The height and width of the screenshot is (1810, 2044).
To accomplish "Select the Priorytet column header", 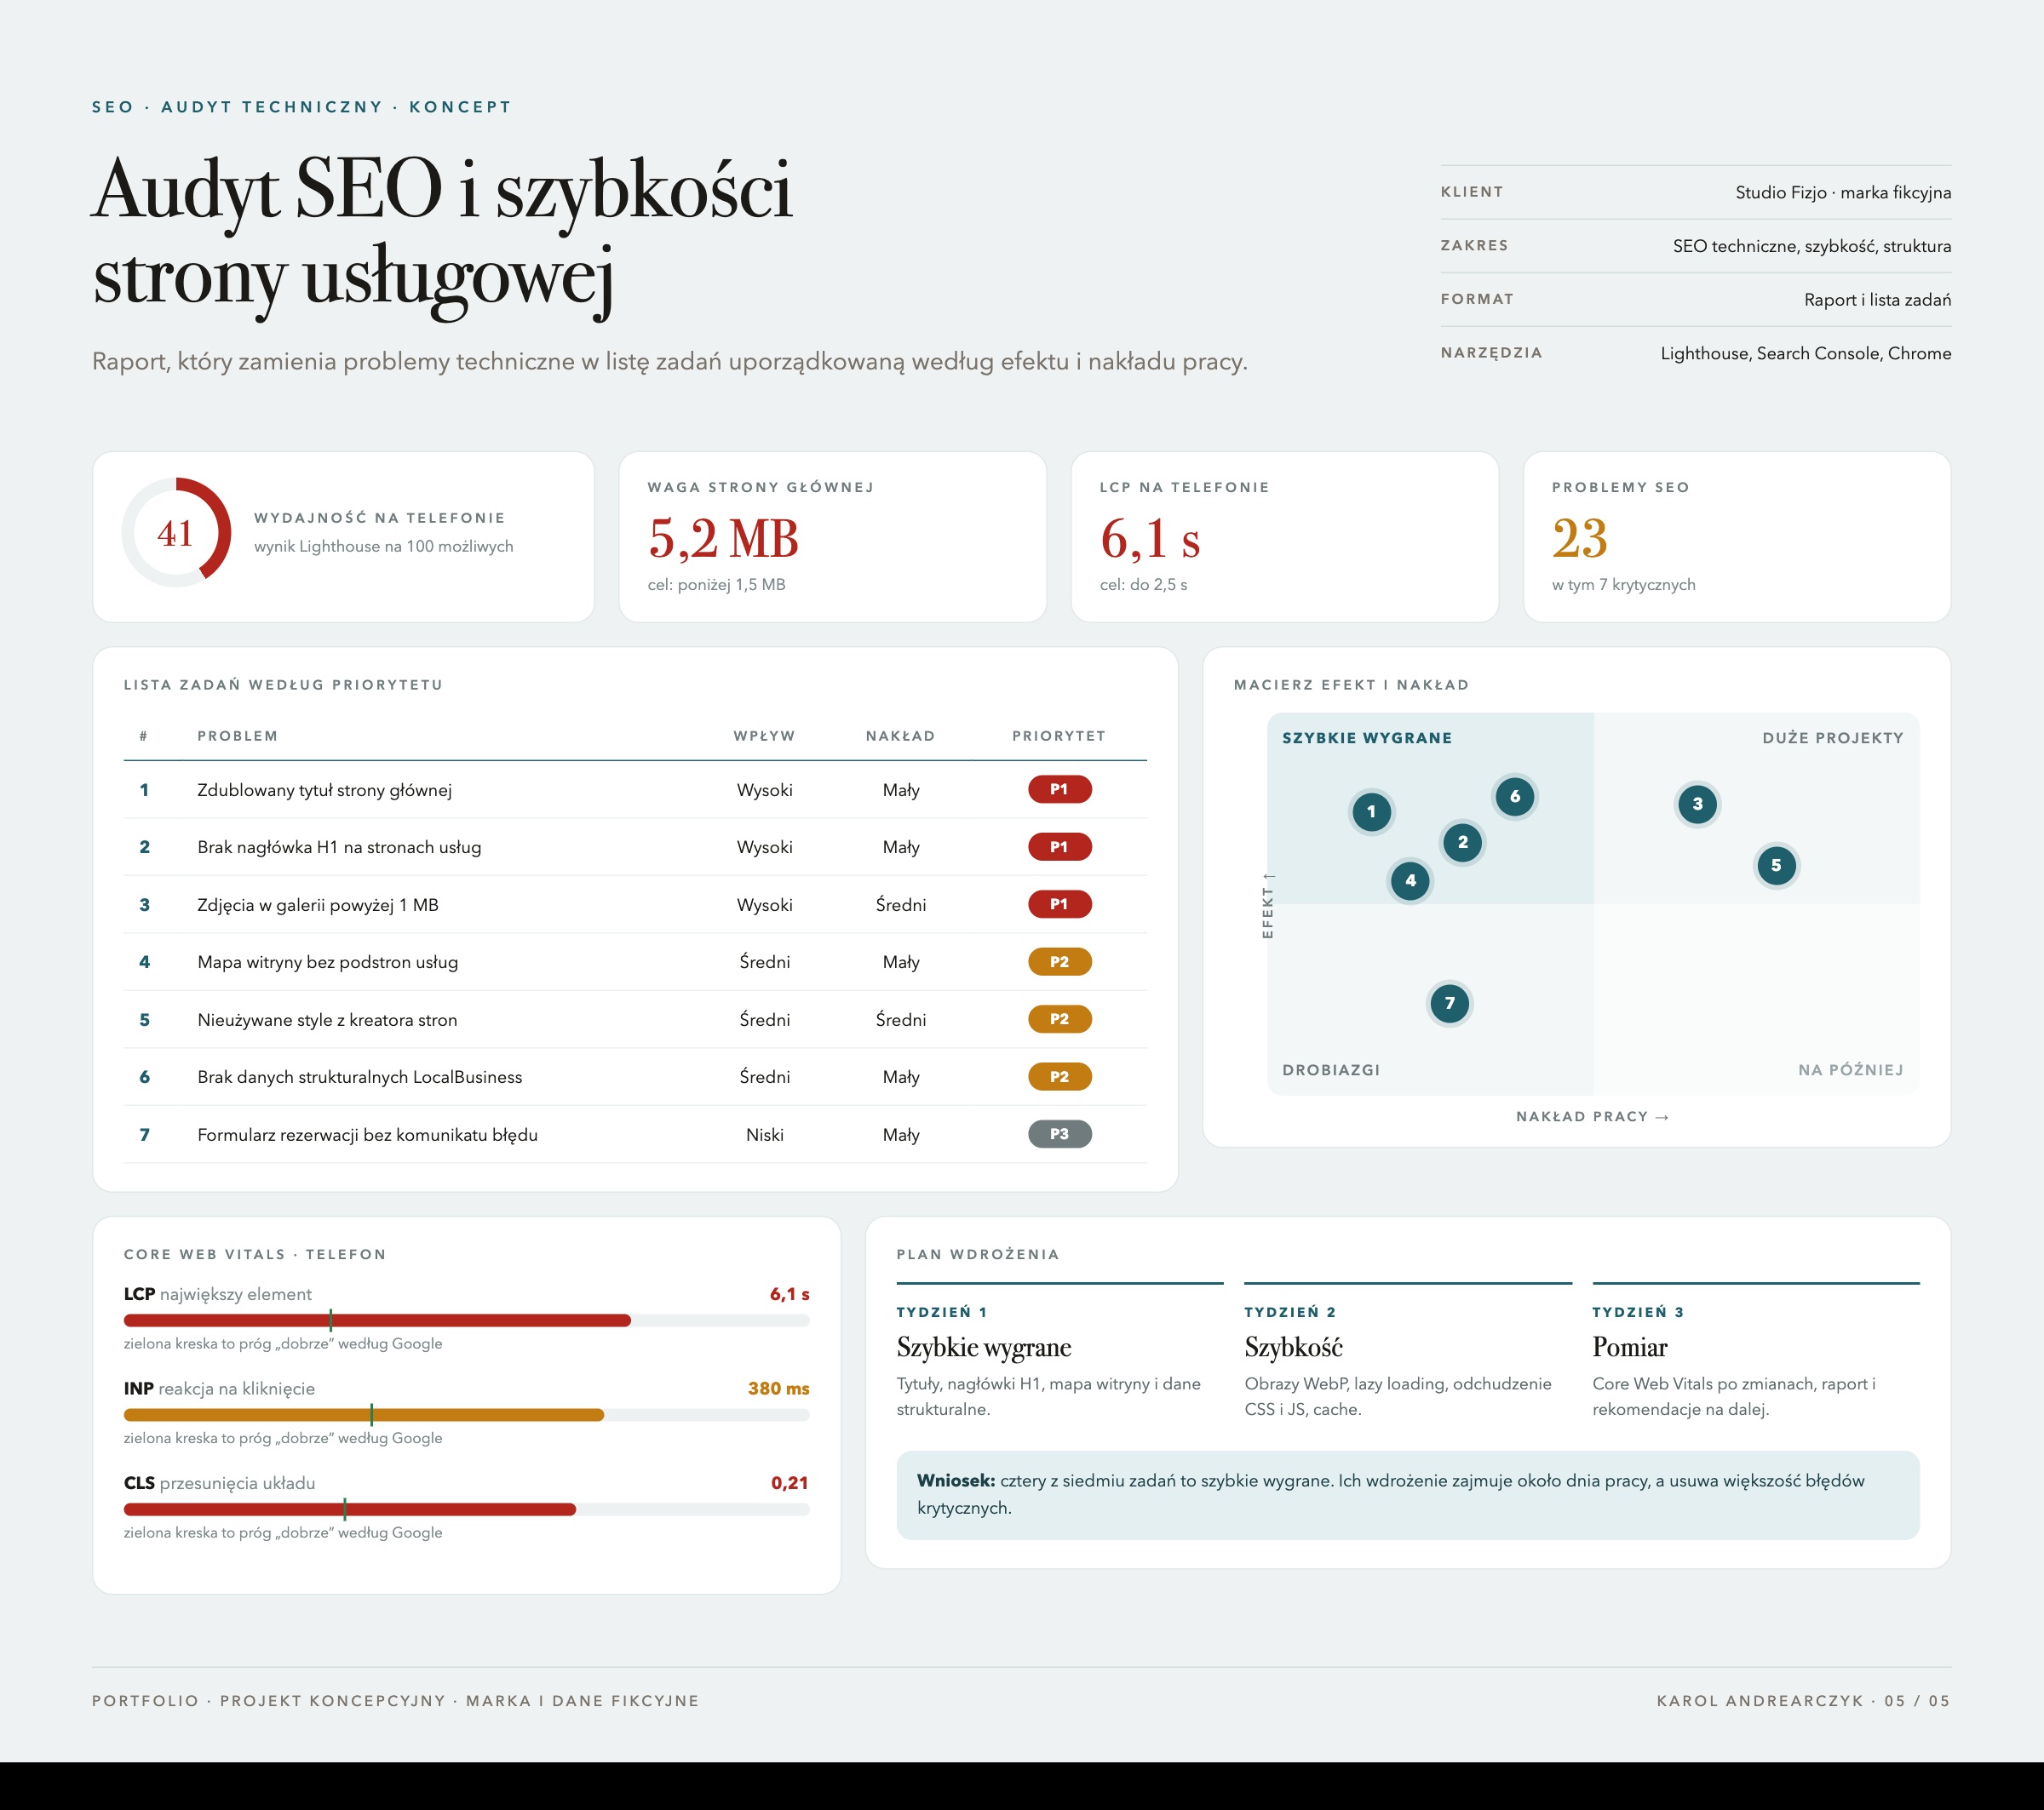I will [1058, 736].
